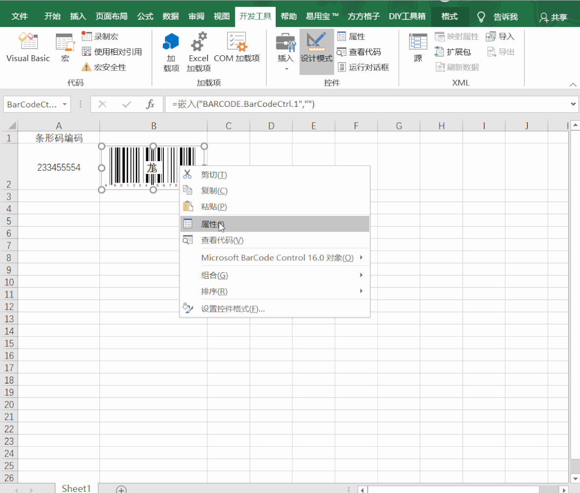Open the Name Box dropdown arrow
The width and height of the screenshot is (580, 493).
coord(65,104)
